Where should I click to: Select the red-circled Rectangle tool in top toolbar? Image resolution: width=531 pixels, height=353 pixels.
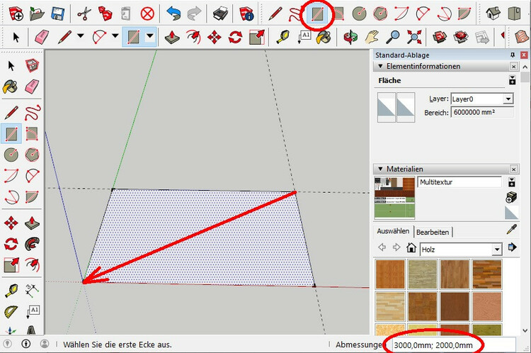[x=319, y=13]
